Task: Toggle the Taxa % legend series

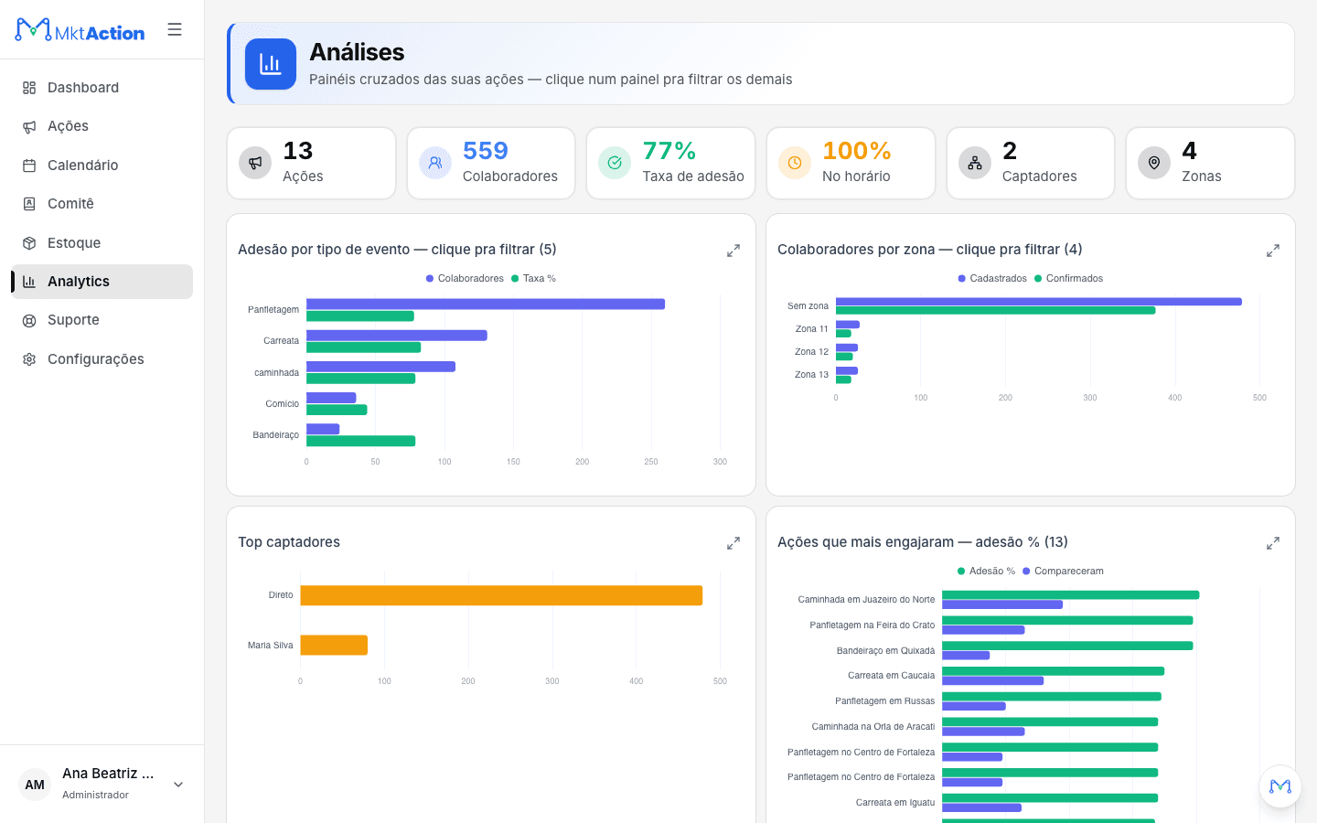Action: [533, 279]
